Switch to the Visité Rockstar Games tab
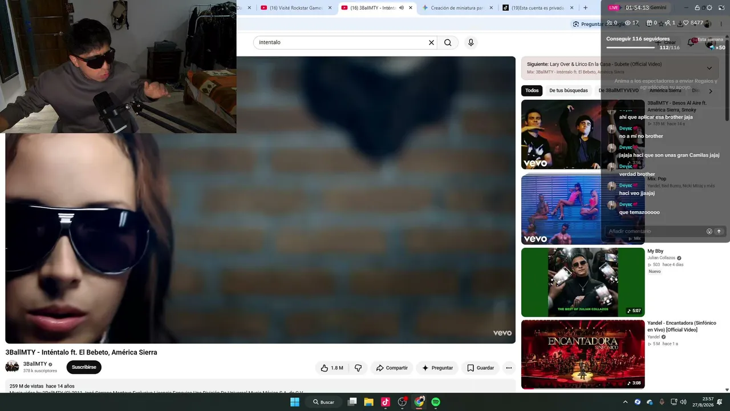 (291, 8)
